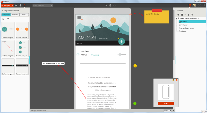The width and height of the screenshot is (207, 113).
Task: Click the save icon in Project panel
Action: [x=182, y=15]
